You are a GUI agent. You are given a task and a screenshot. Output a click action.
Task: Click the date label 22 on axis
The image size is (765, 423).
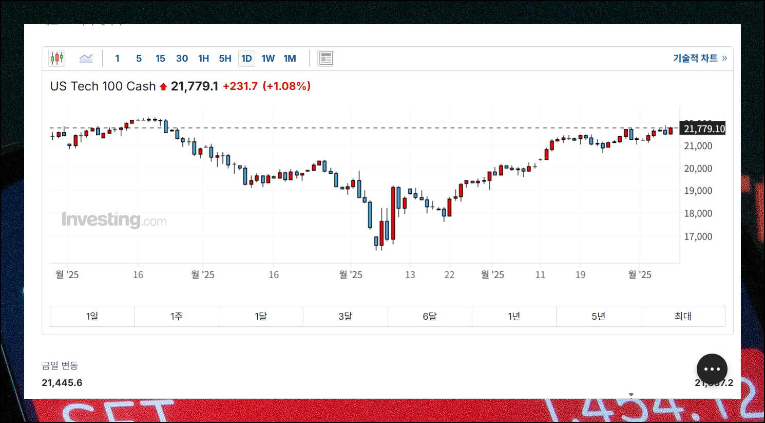pyautogui.click(x=449, y=275)
